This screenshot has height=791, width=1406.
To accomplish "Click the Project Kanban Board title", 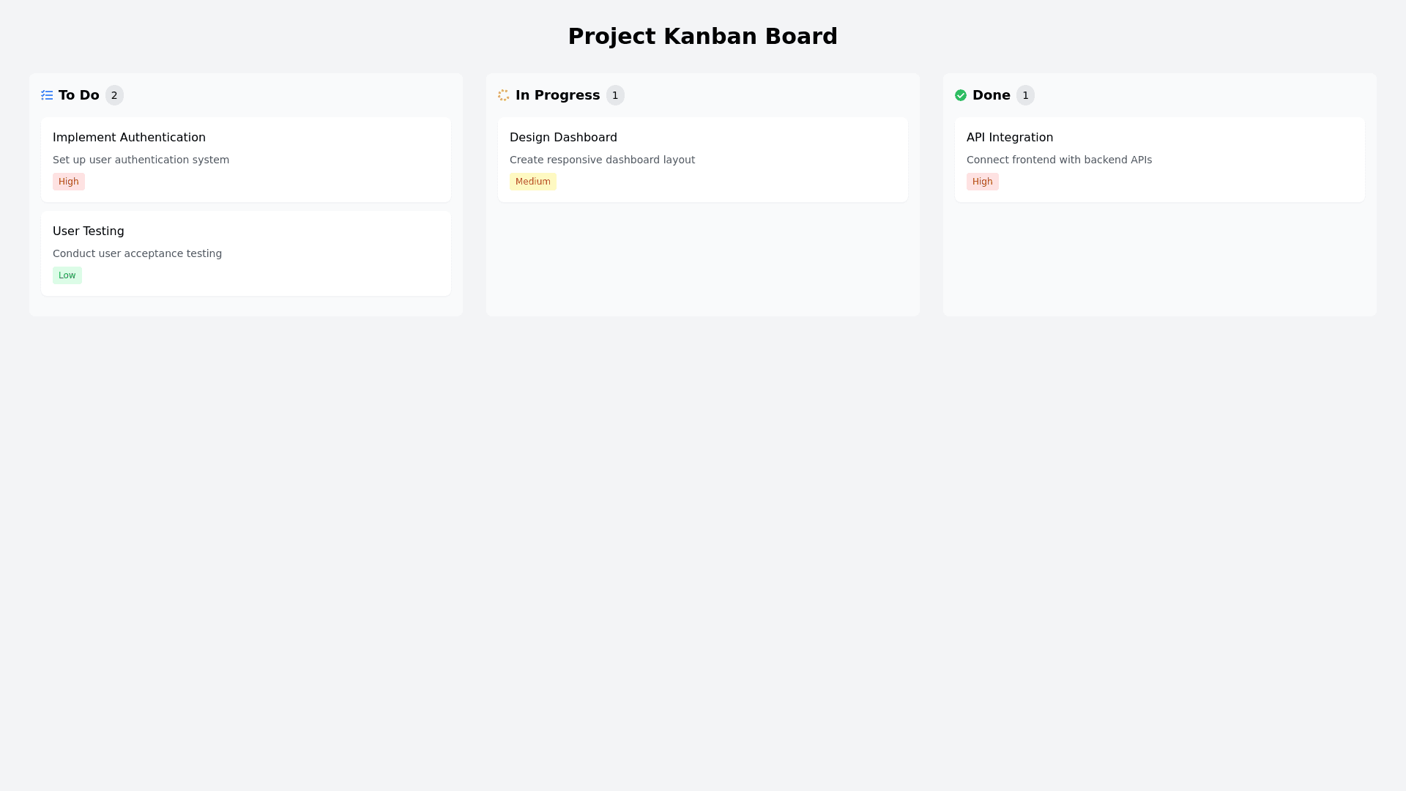I will coord(703,37).
